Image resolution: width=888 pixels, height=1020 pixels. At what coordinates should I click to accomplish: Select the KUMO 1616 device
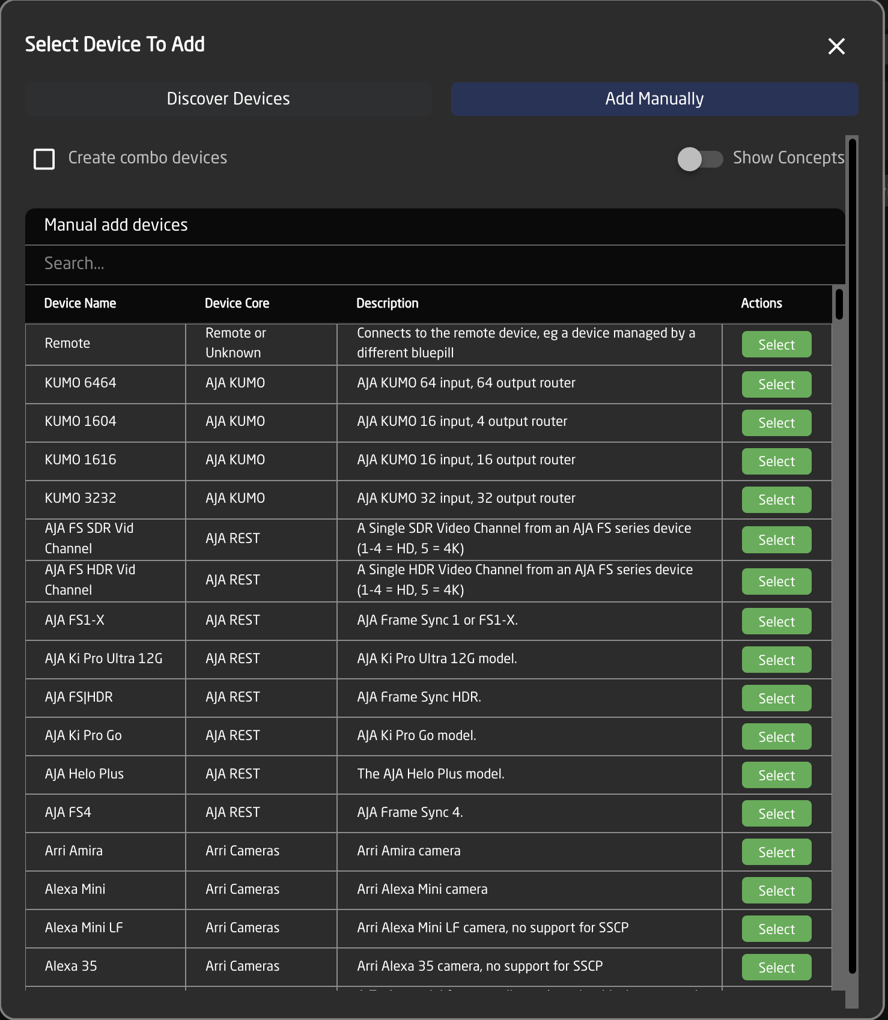click(776, 461)
